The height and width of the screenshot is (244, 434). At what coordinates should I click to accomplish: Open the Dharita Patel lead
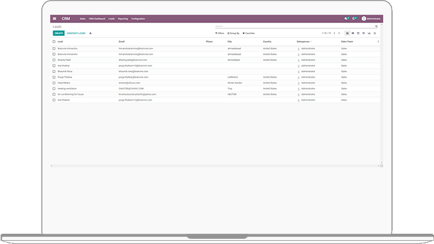[x=64, y=60]
